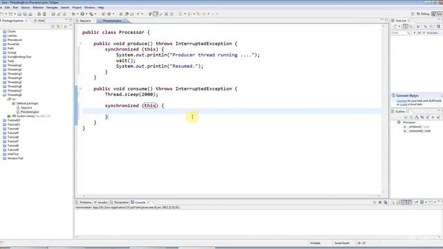Select consume() in the Outline view
Viewport: 443px width, 249px height.
pyautogui.click(x=417, y=131)
